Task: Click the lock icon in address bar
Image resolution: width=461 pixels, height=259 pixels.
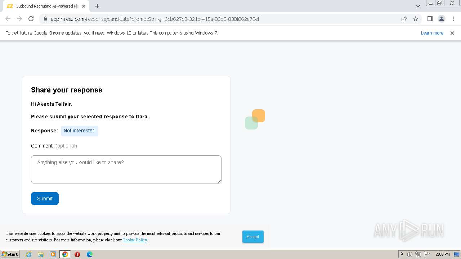Action: tap(45, 19)
